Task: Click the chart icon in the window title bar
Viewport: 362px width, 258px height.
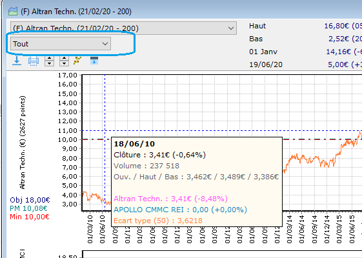Action: tap(13, 11)
